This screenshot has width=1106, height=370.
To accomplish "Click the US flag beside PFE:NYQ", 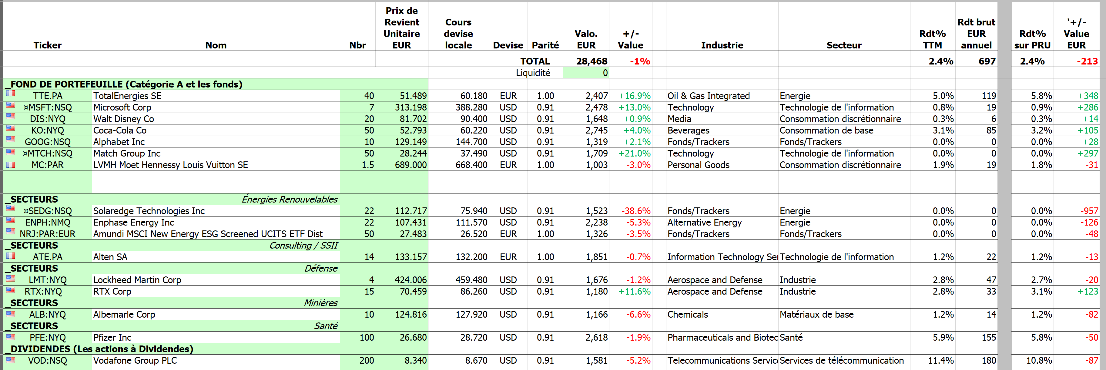I will click(10, 337).
